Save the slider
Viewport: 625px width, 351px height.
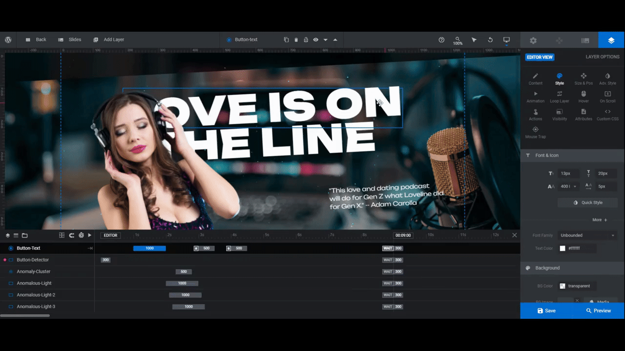tap(546, 311)
